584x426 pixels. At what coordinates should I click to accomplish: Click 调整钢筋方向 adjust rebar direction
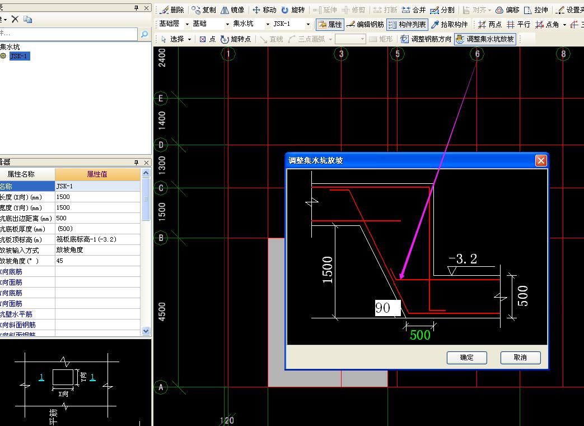tap(426, 39)
